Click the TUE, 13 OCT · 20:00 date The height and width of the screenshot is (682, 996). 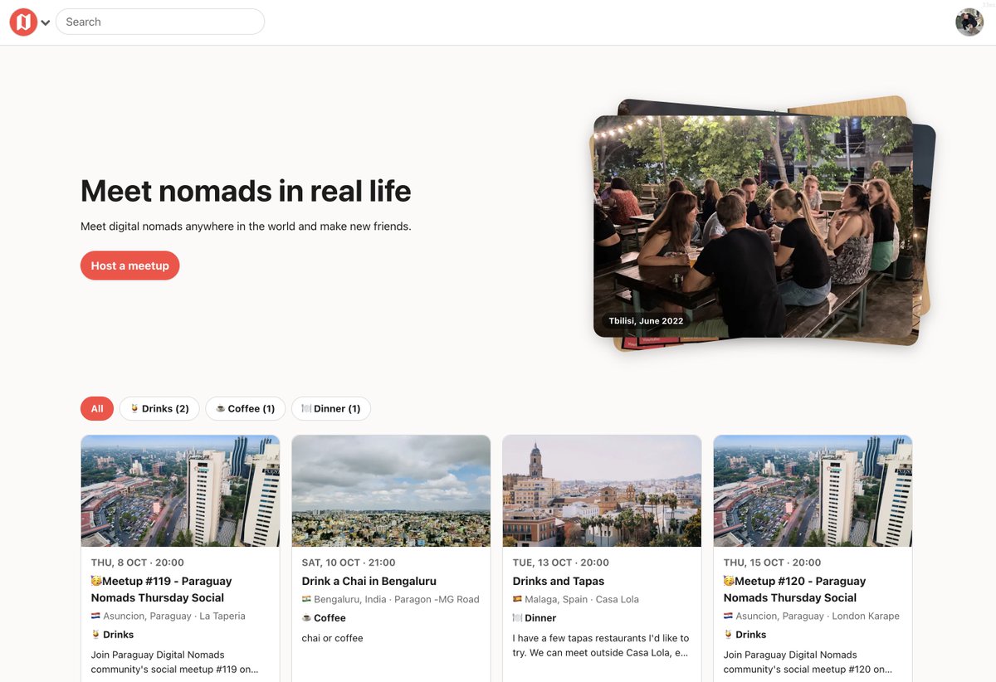pos(561,563)
